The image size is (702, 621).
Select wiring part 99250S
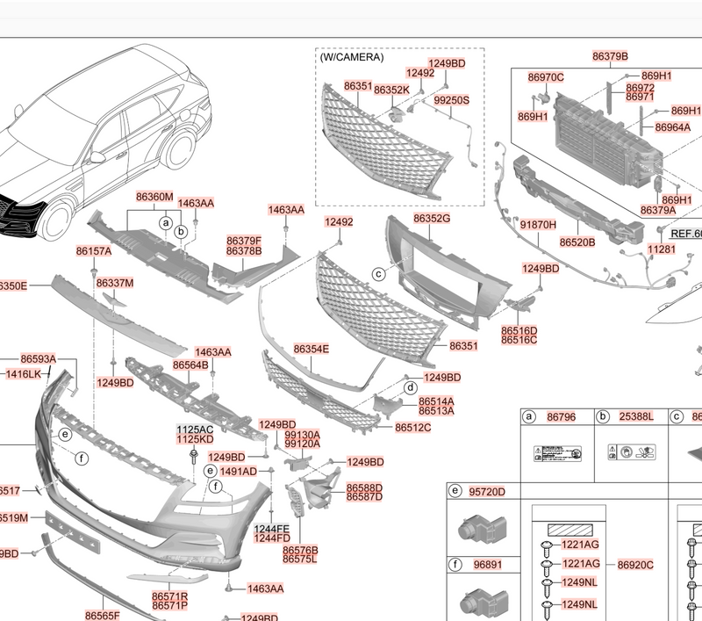pyautogui.click(x=451, y=100)
